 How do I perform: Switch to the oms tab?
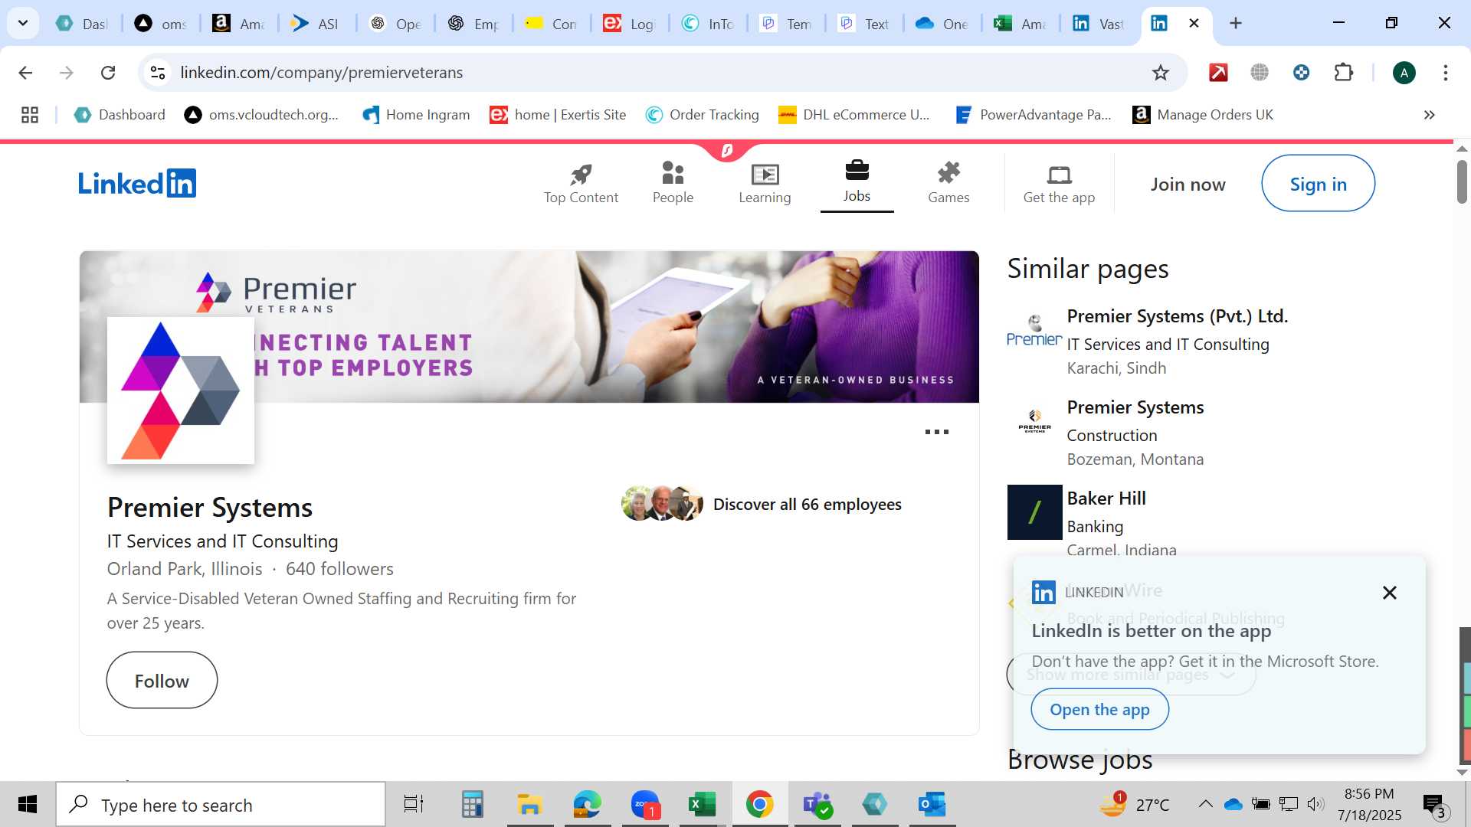pyautogui.click(x=161, y=23)
